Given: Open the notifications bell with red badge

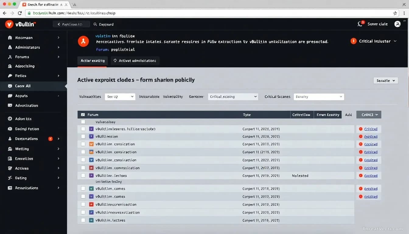Looking at the screenshot, I should (x=360, y=24).
